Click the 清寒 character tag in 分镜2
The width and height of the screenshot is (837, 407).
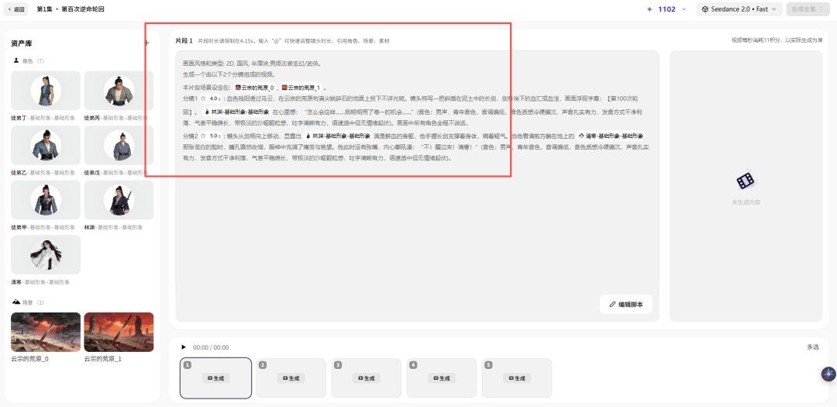click(x=611, y=136)
